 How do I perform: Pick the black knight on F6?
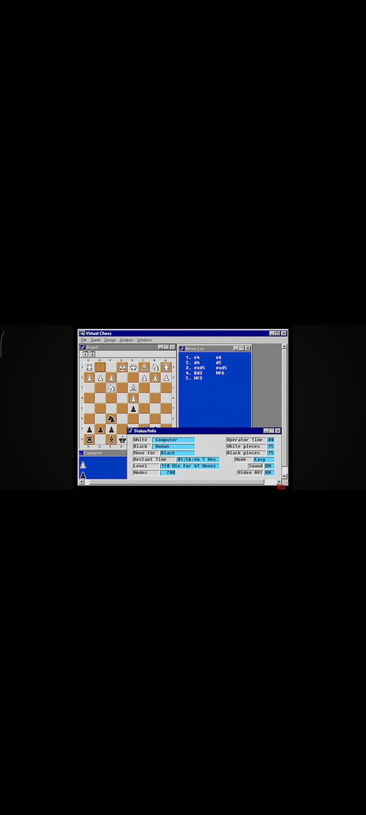pyautogui.click(x=111, y=419)
